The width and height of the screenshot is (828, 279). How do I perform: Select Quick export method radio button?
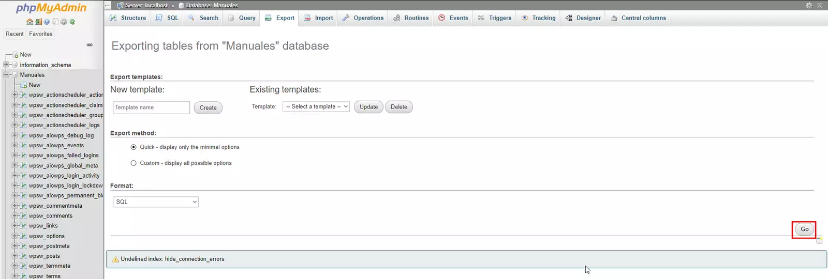(134, 147)
